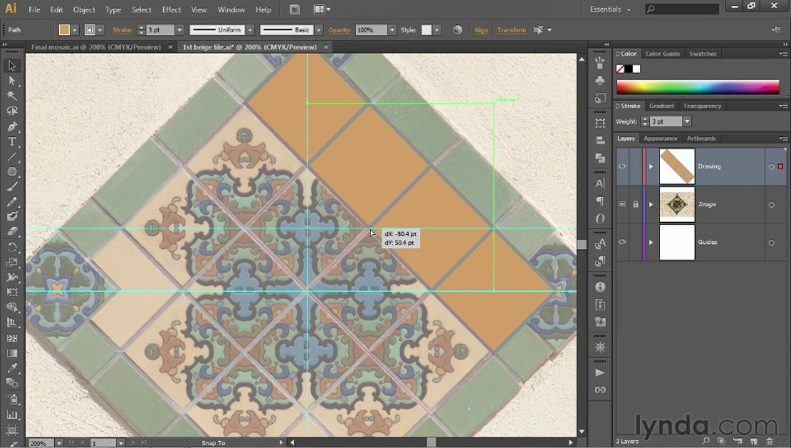The height and width of the screenshot is (448, 791).
Task: Select the Magic Wand tool
Action: click(x=12, y=96)
